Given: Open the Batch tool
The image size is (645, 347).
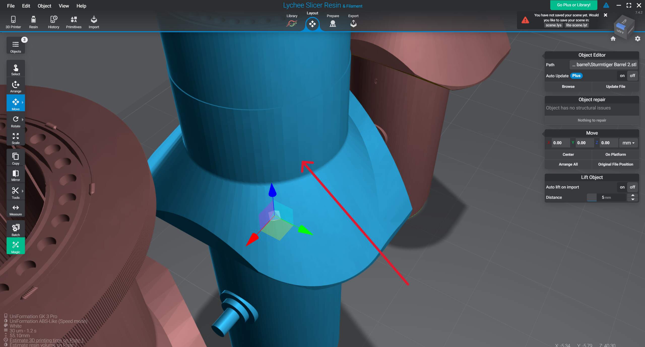Looking at the screenshot, I should pos(15,230).
